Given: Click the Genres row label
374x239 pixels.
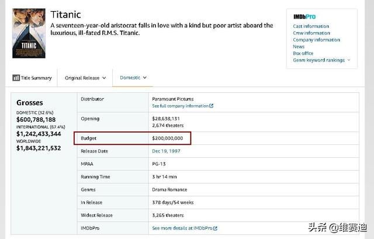Looking at the screenshot, I should point(88,190).
